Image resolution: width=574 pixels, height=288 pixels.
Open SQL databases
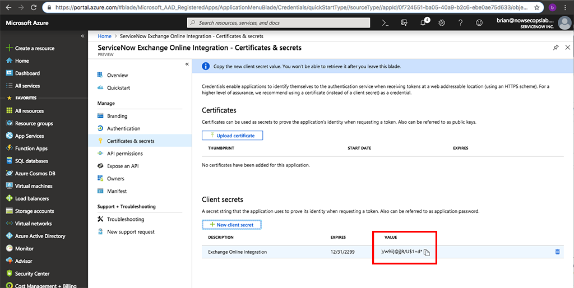[27, 161]
